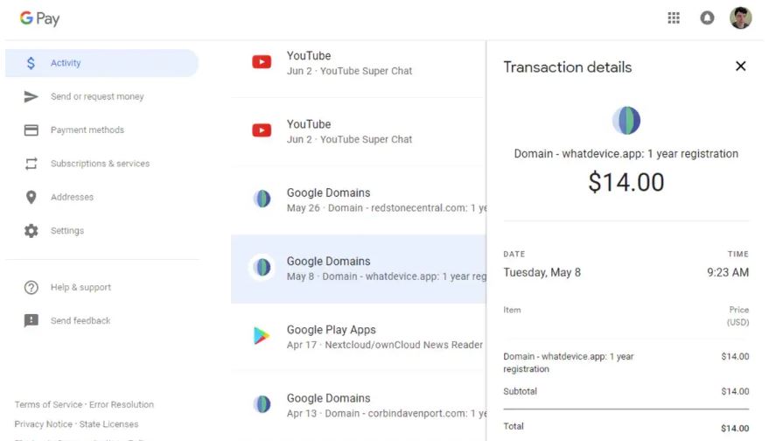
Task: Open Apr 13 corbindavenport.com domain transaction
Action: pyautogui.click(x=359, y=406)
